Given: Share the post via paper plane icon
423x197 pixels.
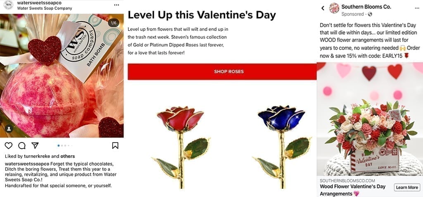Looking at the screenshot, I should point(35,145).
